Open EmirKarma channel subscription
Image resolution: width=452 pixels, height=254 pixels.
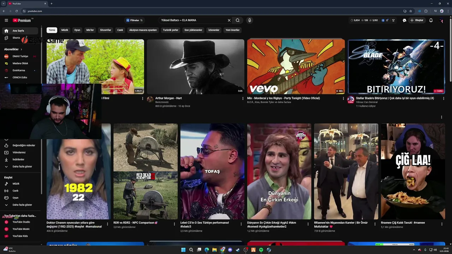20,71
